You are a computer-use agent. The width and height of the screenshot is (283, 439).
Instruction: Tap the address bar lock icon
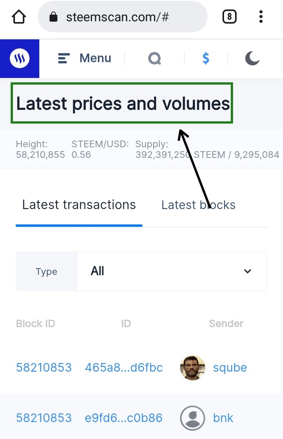tap(54, 17)
